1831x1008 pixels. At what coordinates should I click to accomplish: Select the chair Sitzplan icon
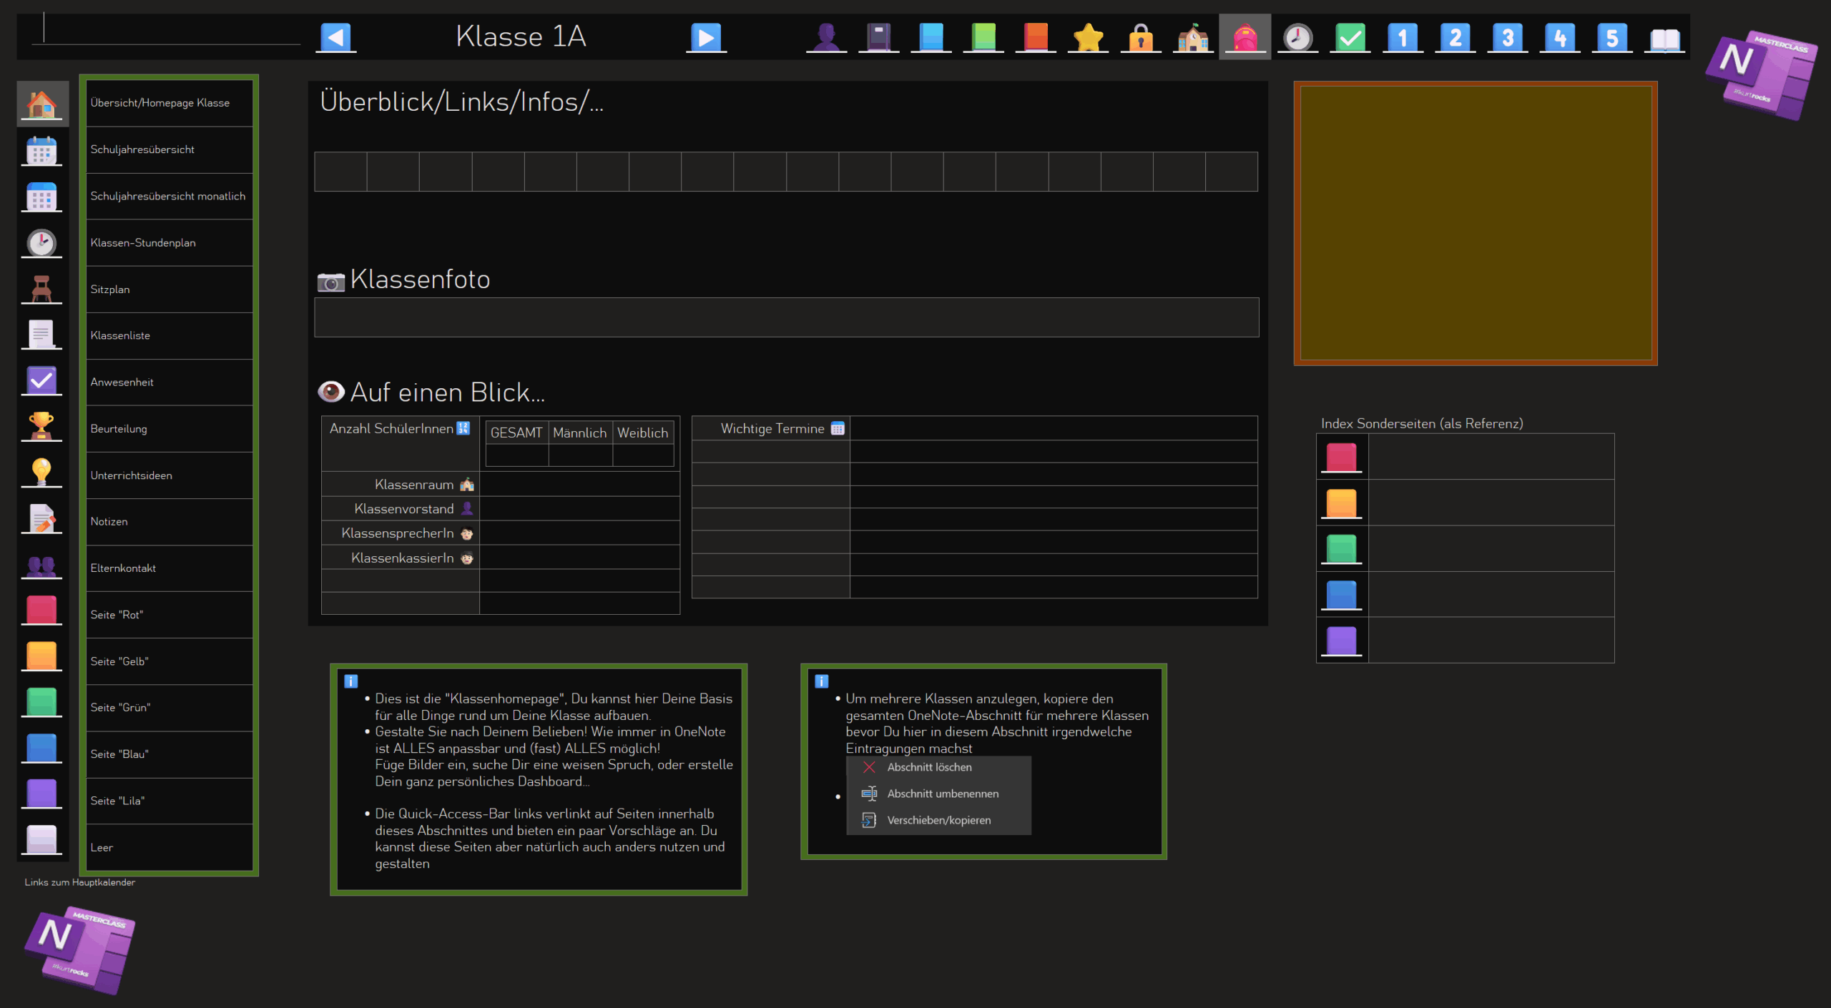coord(41,289)
